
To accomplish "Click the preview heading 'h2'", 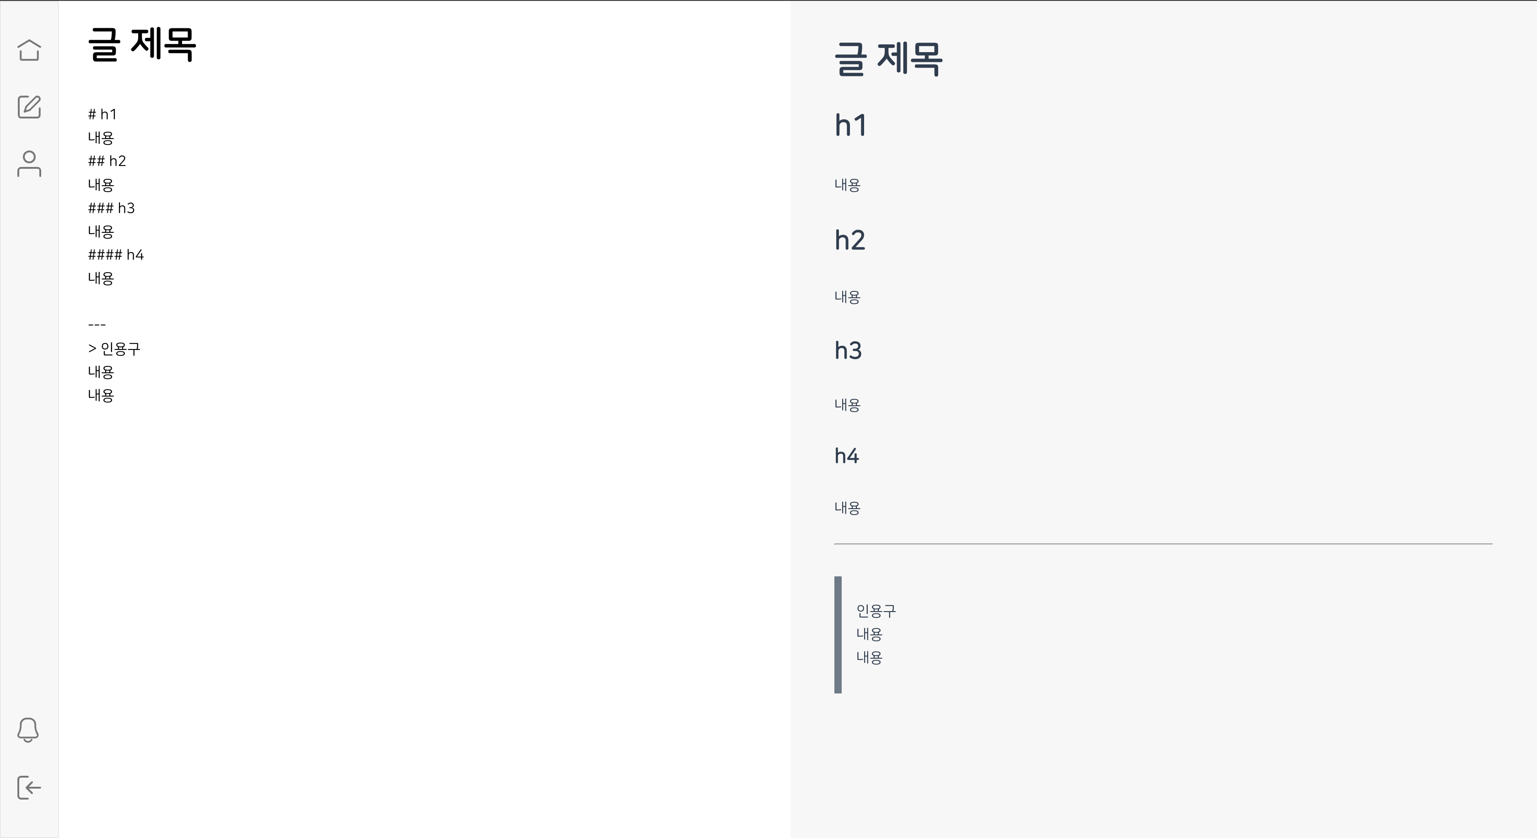I will point(849,240).
